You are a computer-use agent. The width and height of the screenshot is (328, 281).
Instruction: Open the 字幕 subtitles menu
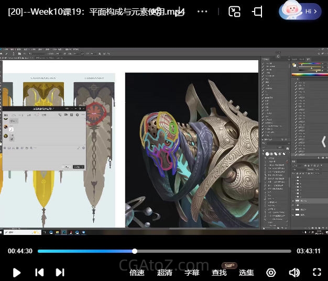(x=192, y=272)
